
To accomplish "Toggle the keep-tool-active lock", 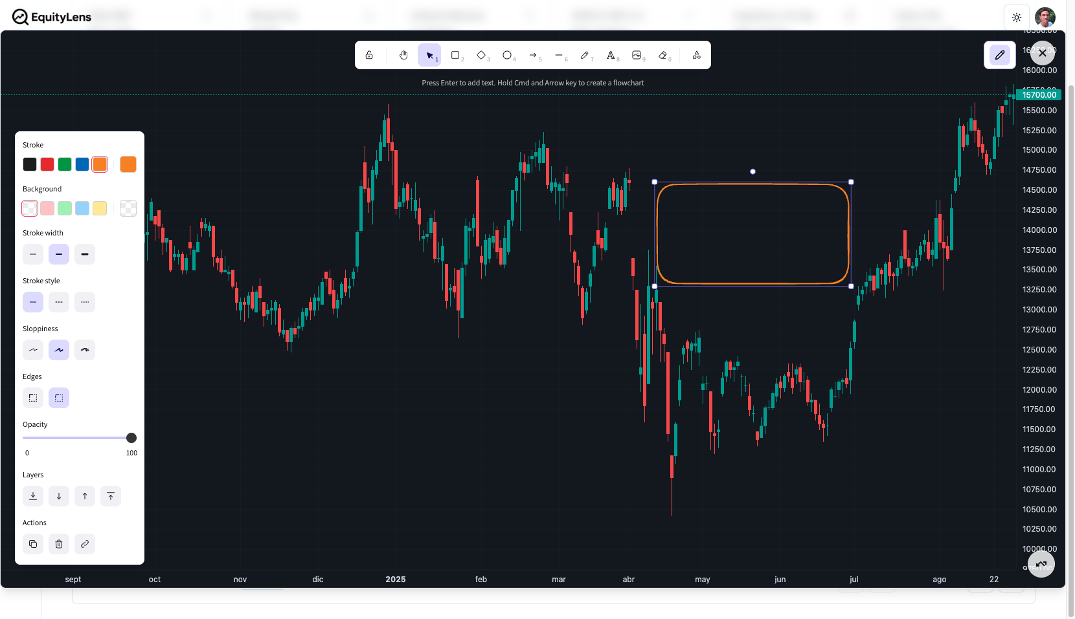I will 369,56.
